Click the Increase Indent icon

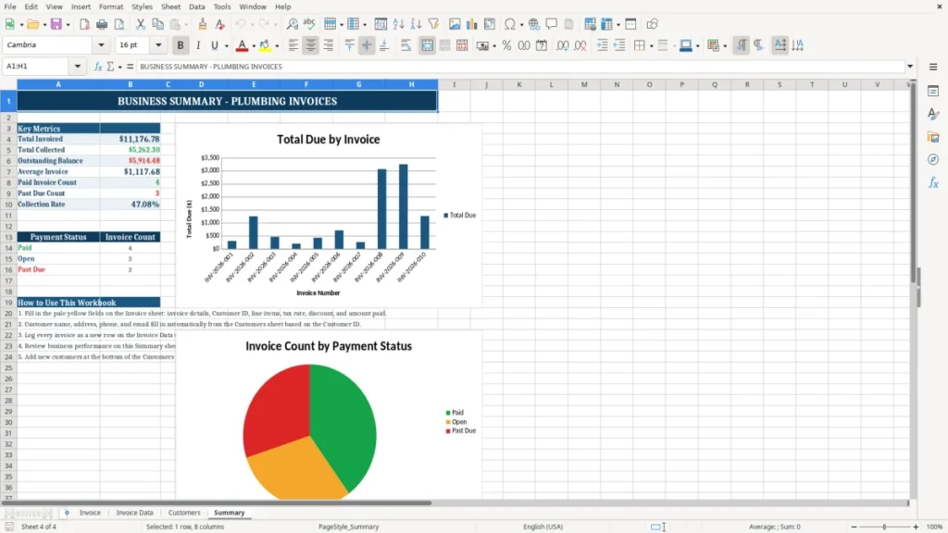pyautogui.click(x=602, y=45)
